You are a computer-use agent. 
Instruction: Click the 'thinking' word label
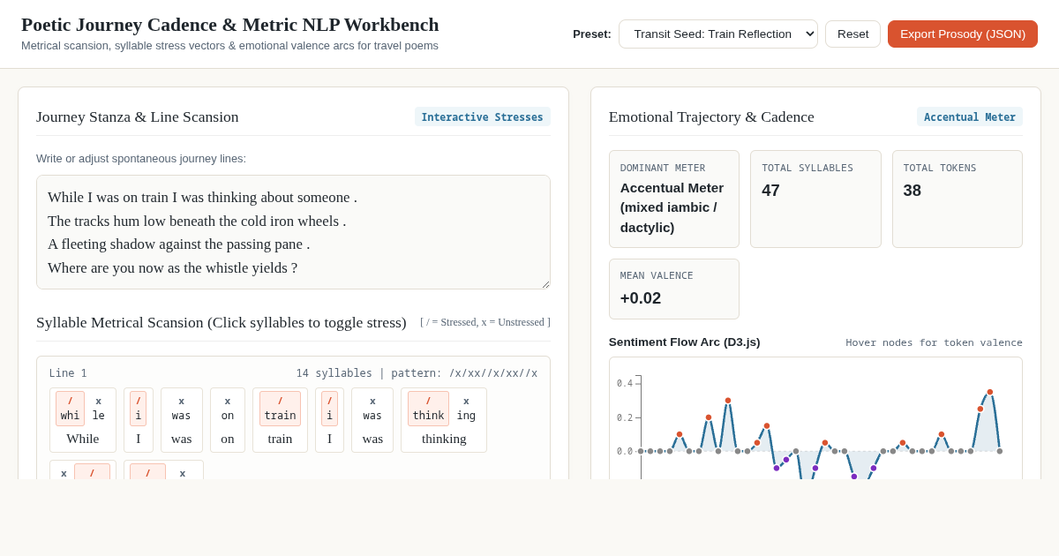point(444,439)
